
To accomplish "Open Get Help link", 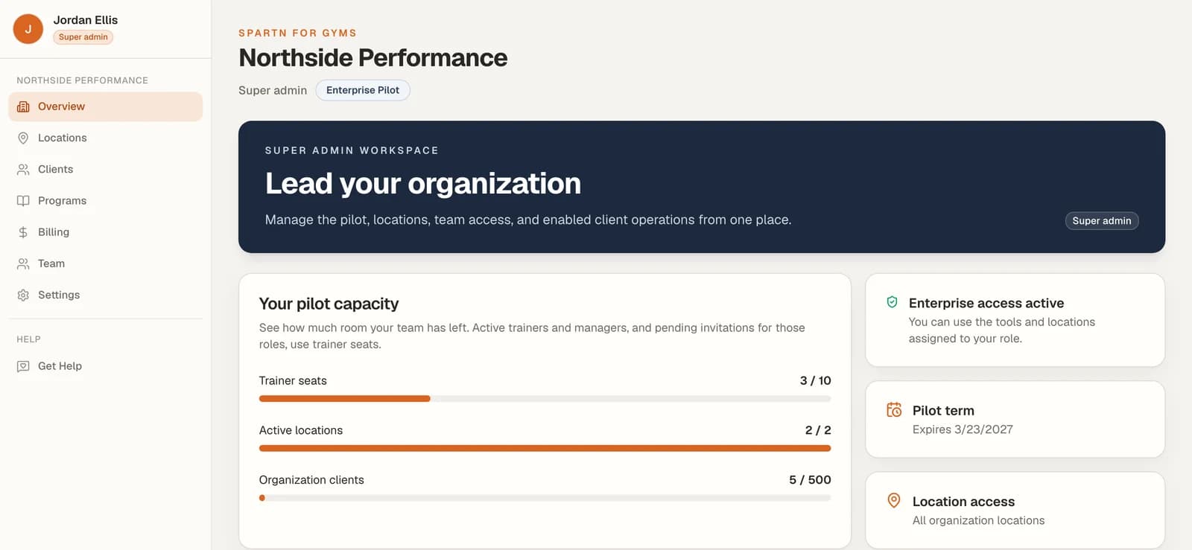I will pos(105,366).
